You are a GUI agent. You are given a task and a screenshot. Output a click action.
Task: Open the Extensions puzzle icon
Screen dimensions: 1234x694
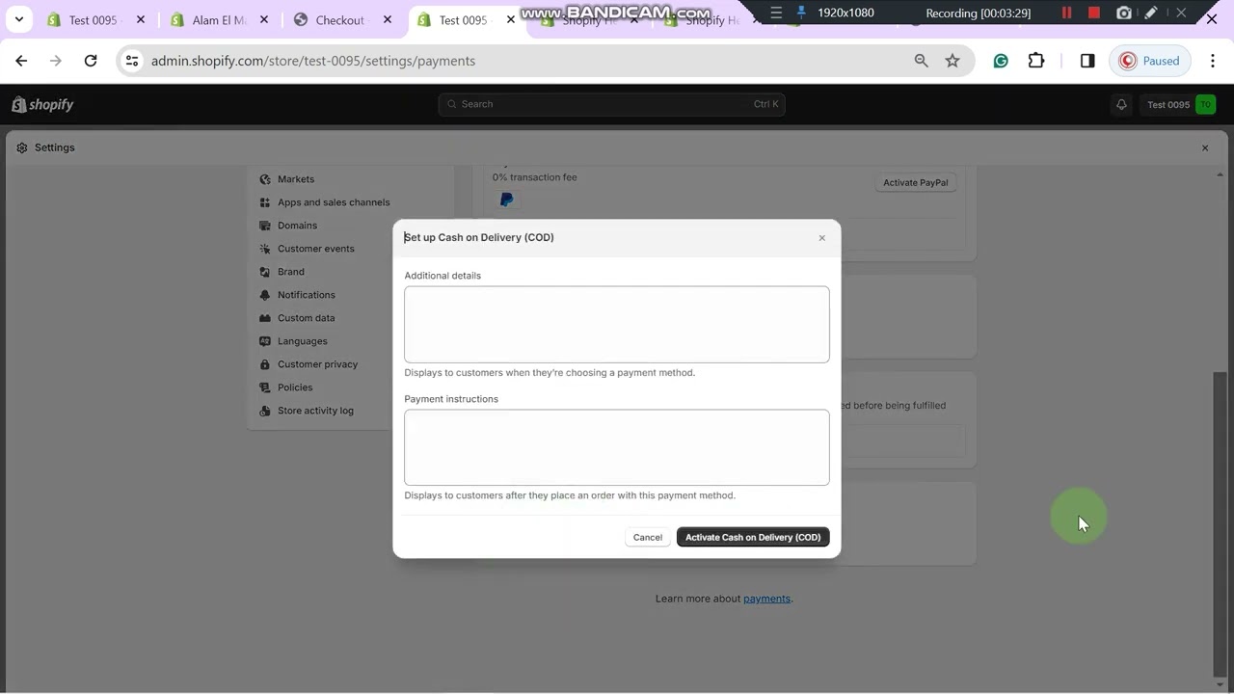coord(1036,61)
